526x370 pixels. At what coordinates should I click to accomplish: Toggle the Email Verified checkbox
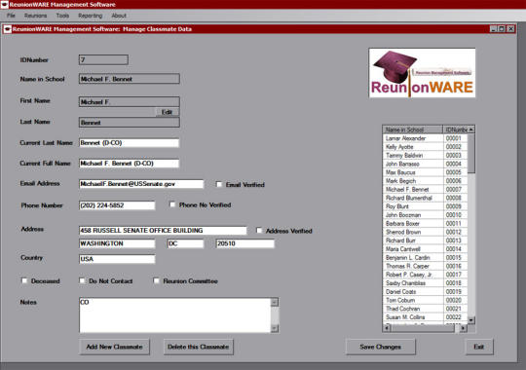(x=219, y=184)
